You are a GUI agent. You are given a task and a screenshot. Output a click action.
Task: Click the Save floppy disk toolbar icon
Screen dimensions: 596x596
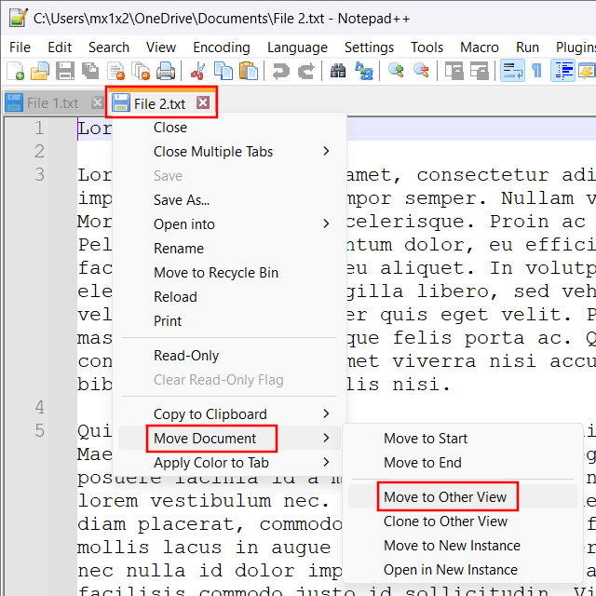pos(65,71)
